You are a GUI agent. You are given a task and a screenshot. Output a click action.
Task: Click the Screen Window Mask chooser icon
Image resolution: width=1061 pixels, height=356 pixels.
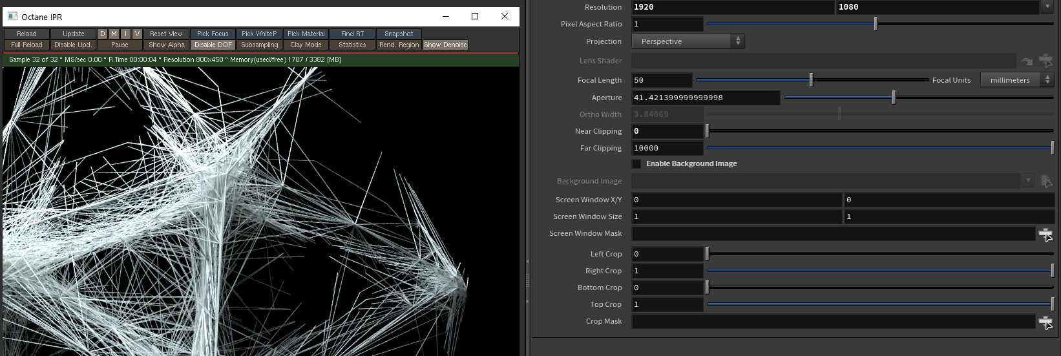point(1046,234)
